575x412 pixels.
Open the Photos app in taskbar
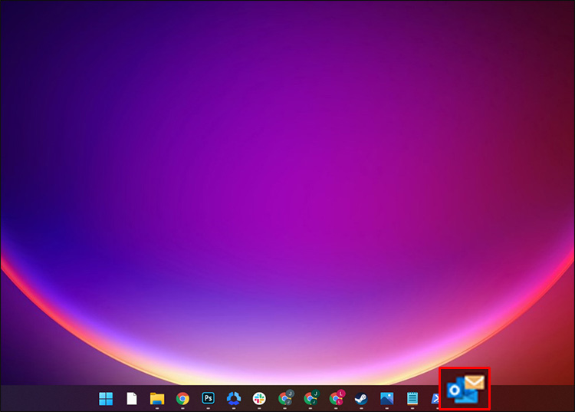(387, 398)
